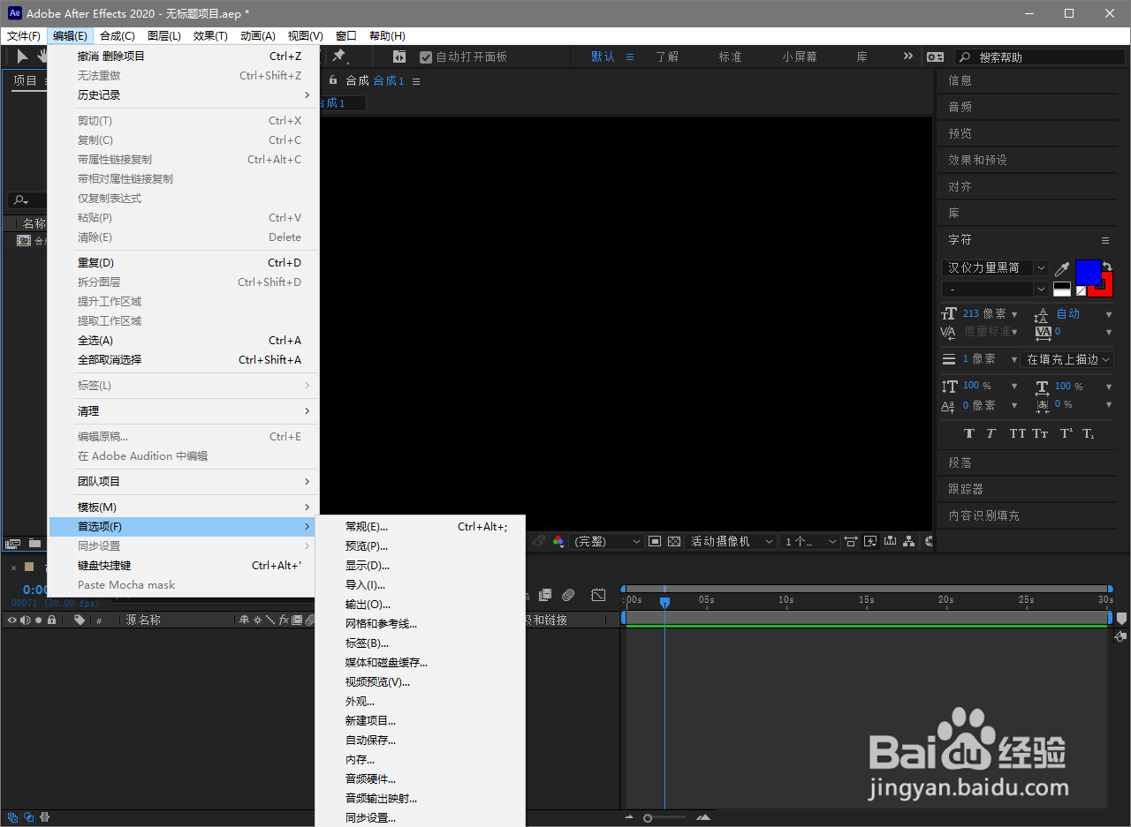Pick the eyedropper in Character panel
The height and width of the screenshot is (827, 1131).
pos(1063,268)
